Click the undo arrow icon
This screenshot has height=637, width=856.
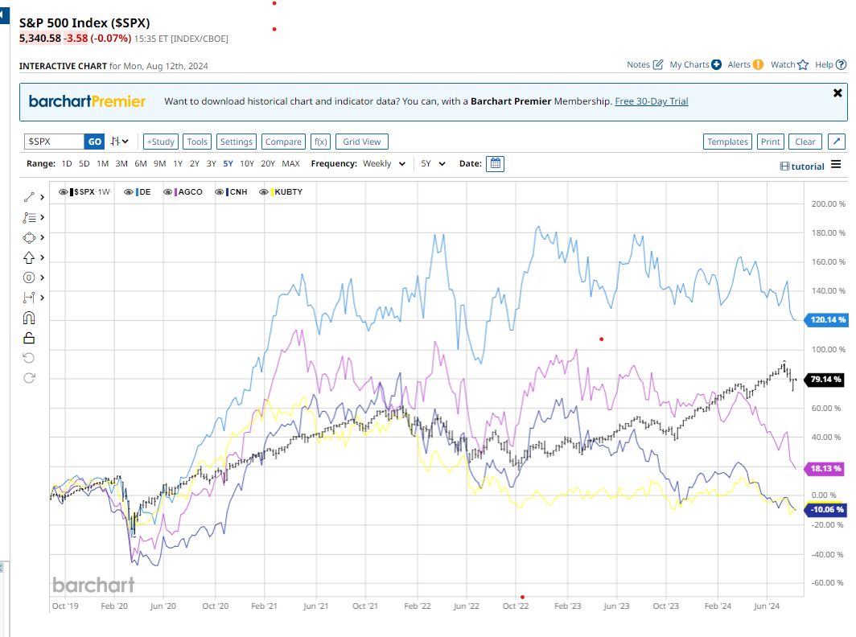pyautogui.click(x=29, y=358)
